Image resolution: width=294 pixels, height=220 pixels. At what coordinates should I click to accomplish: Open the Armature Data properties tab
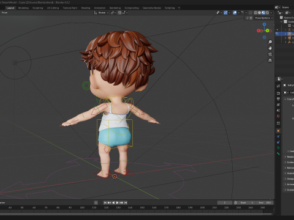pyautogui.click(x=278, y=148)
